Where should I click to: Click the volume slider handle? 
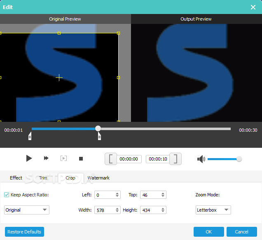coord(239,159)
